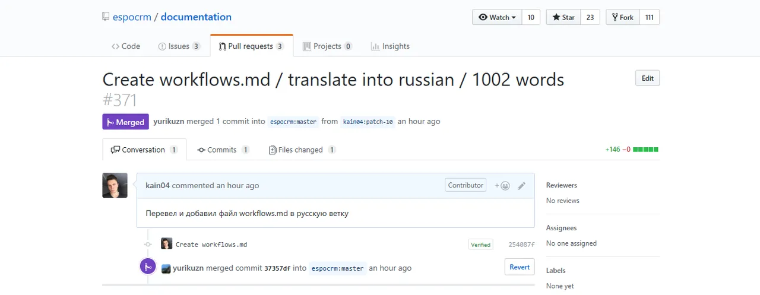This screenshot has width=760, height=295.
Task: View the 111 forks count
Action: point(650,17)
